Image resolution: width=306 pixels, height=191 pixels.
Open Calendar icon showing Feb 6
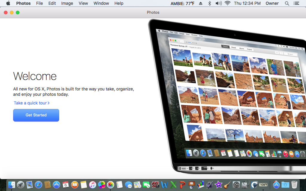pos(65,184)
